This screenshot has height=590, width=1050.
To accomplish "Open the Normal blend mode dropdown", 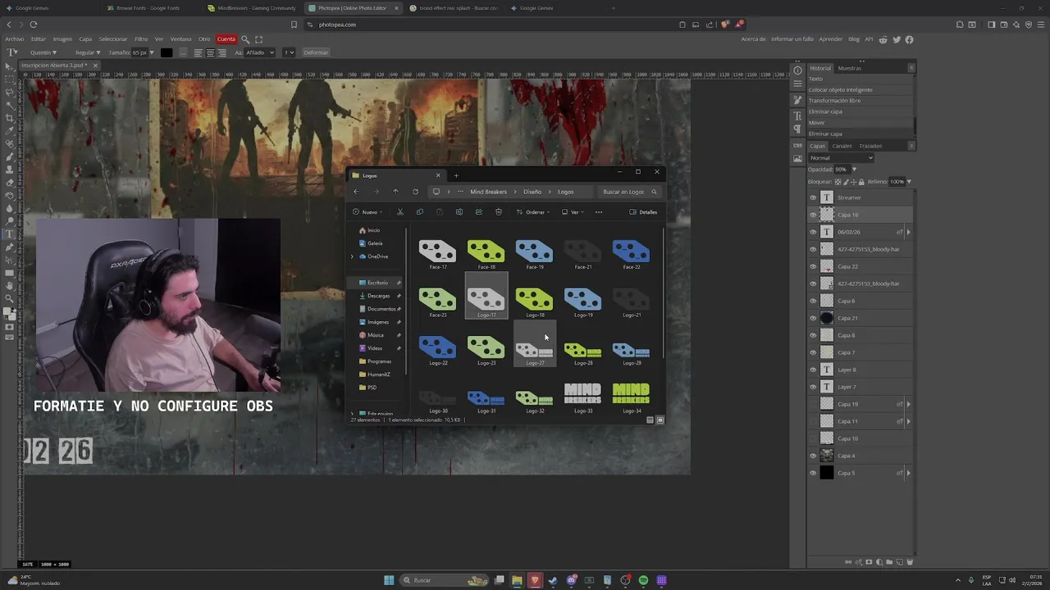I will [x=841, y=158].
